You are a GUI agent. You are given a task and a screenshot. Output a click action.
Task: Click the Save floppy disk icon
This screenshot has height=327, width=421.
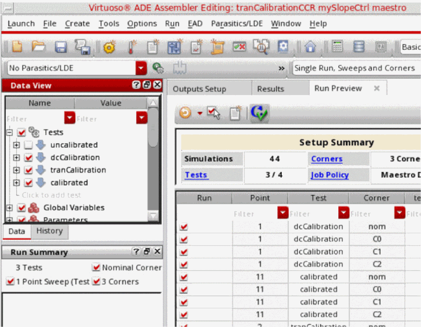tap(61, 47)
